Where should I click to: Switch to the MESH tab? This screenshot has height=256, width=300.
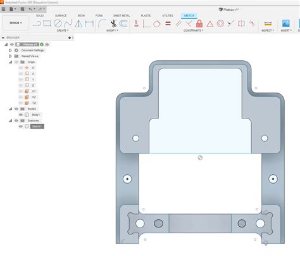(x=81, y=16)
